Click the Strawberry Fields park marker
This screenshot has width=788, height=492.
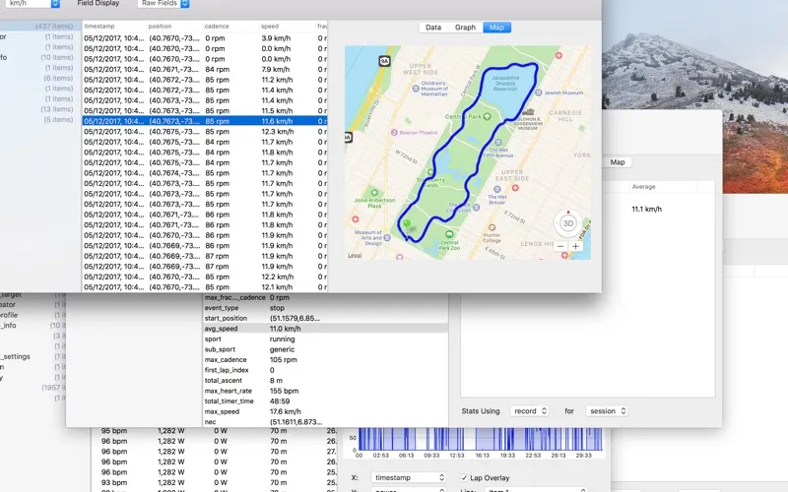point(430,173)
